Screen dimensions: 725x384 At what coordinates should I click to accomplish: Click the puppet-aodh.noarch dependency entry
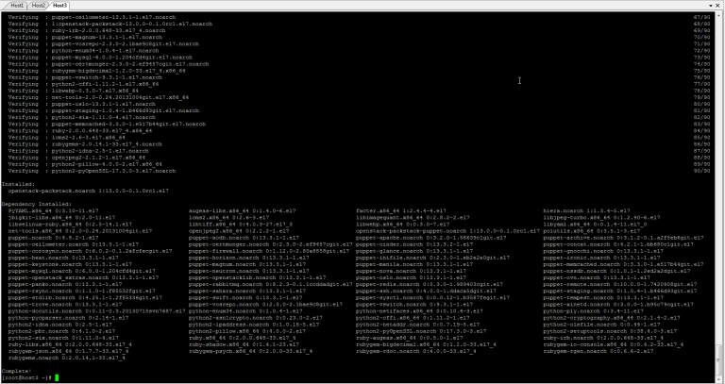click(244, 238)
